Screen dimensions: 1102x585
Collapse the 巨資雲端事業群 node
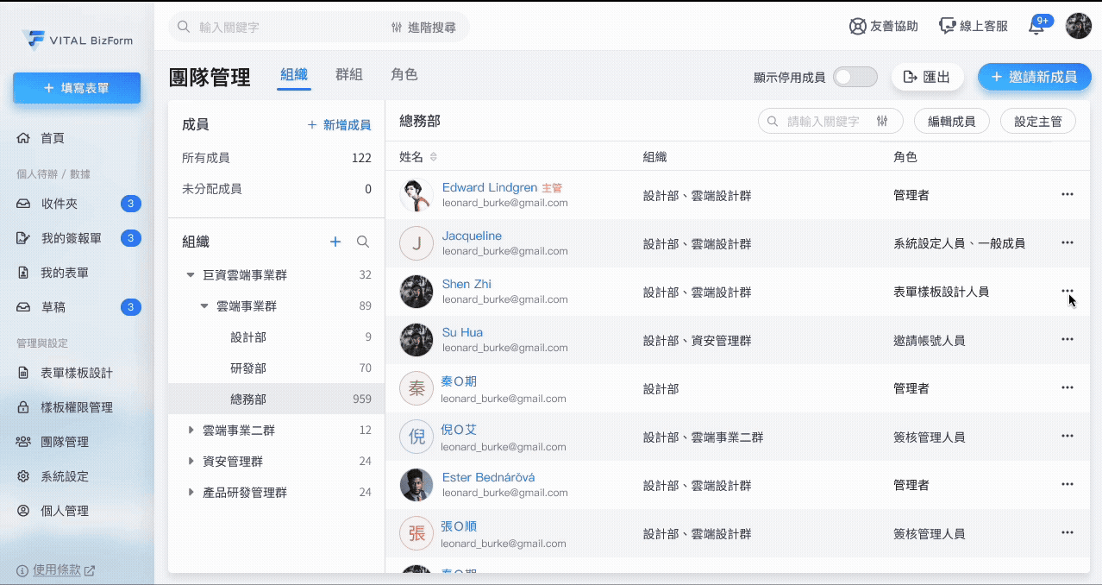tap(191, 275)
